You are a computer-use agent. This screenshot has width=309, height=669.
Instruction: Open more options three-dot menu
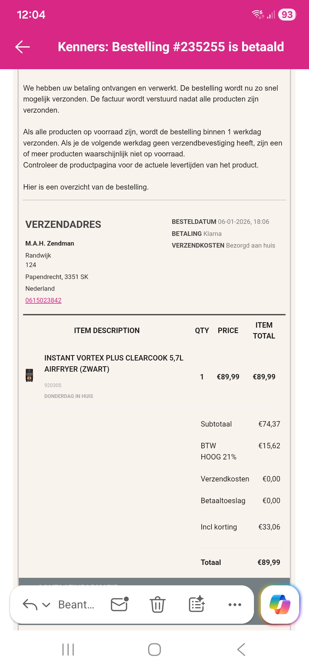tap(235, 605)
